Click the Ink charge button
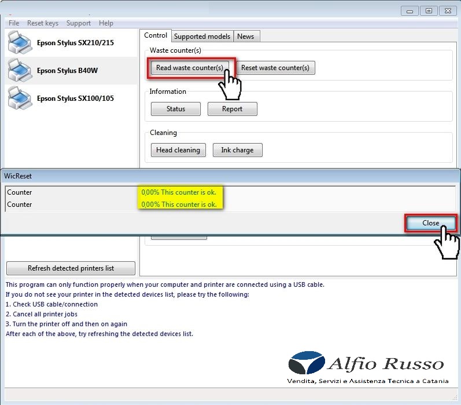This screenshot has height=405, width=461. 237,150
